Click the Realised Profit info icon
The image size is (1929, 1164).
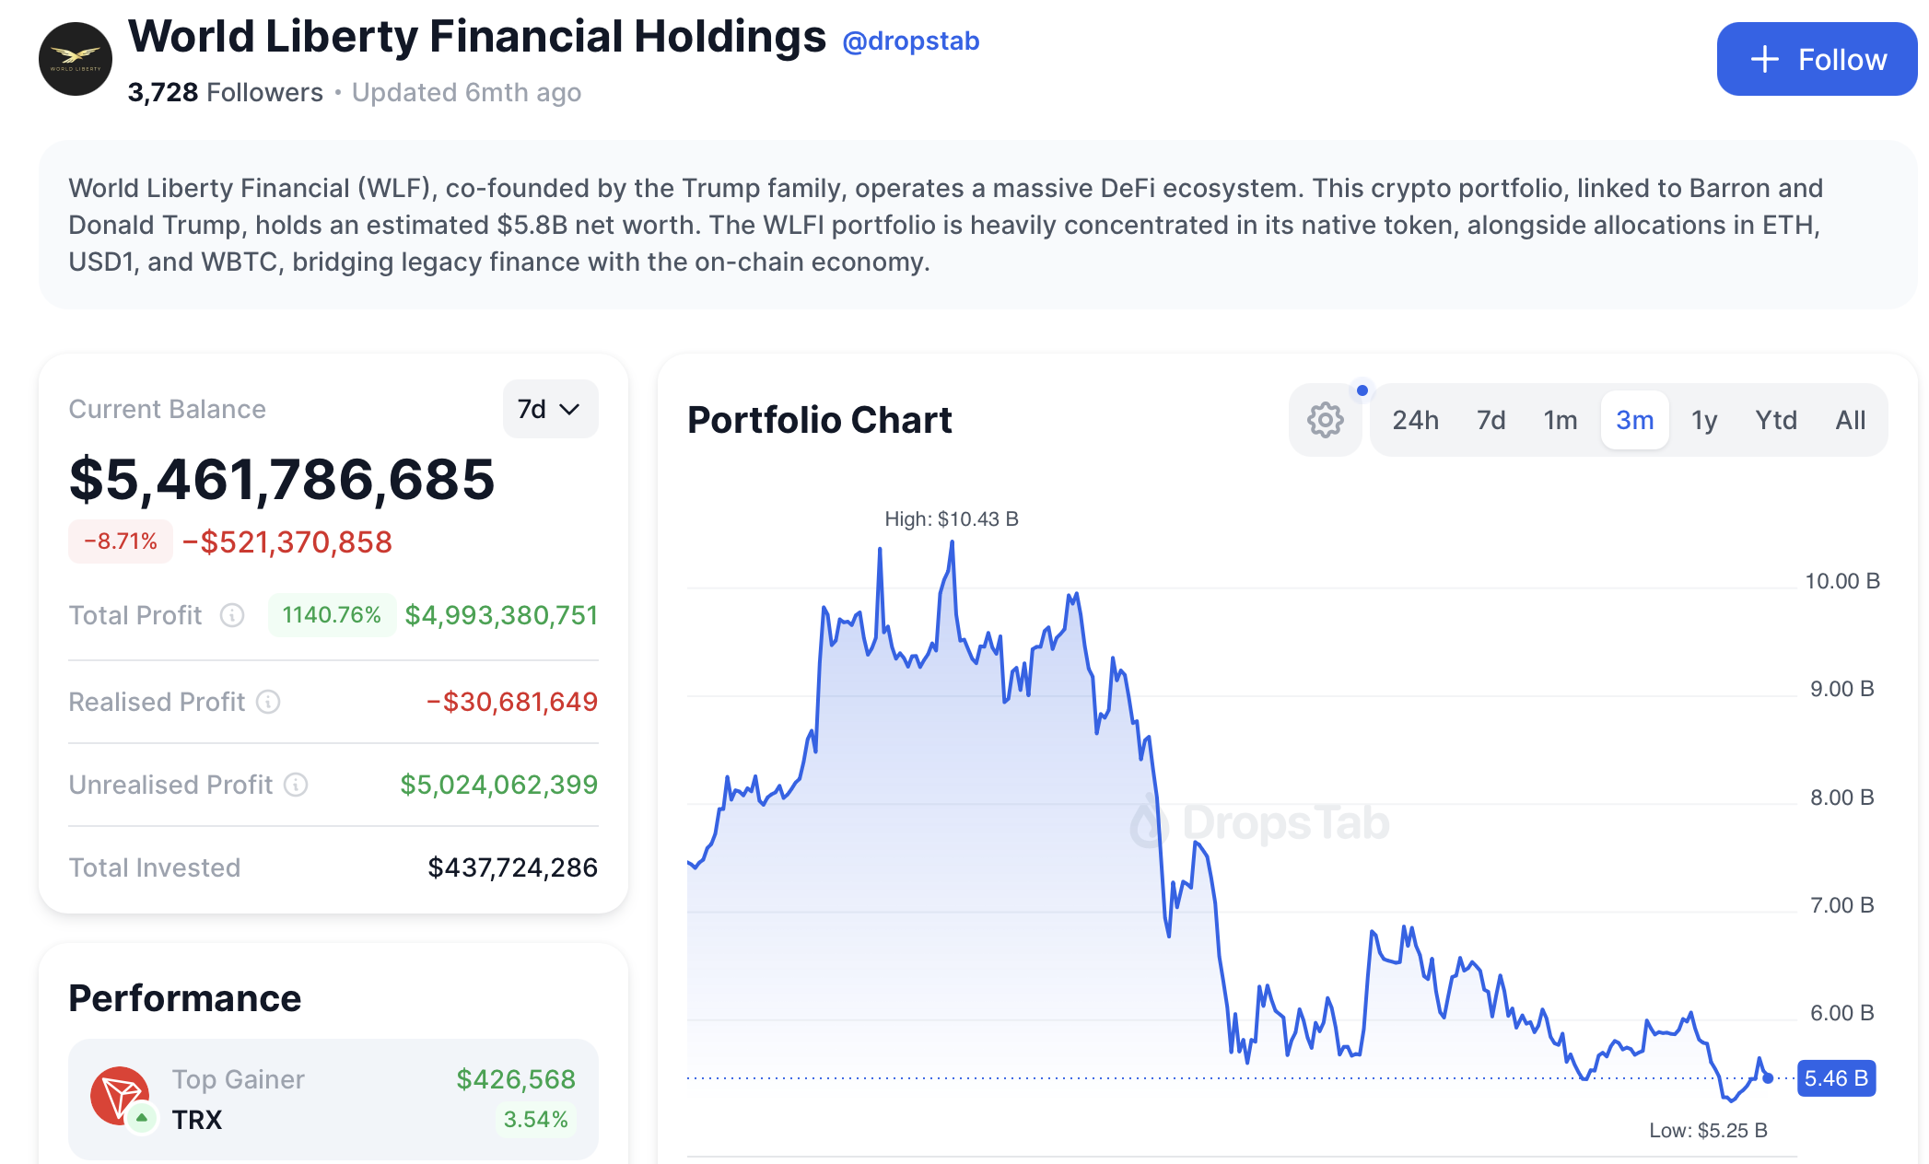click(268, 703)
